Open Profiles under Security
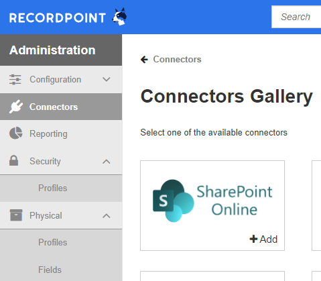 click(61, 188)
